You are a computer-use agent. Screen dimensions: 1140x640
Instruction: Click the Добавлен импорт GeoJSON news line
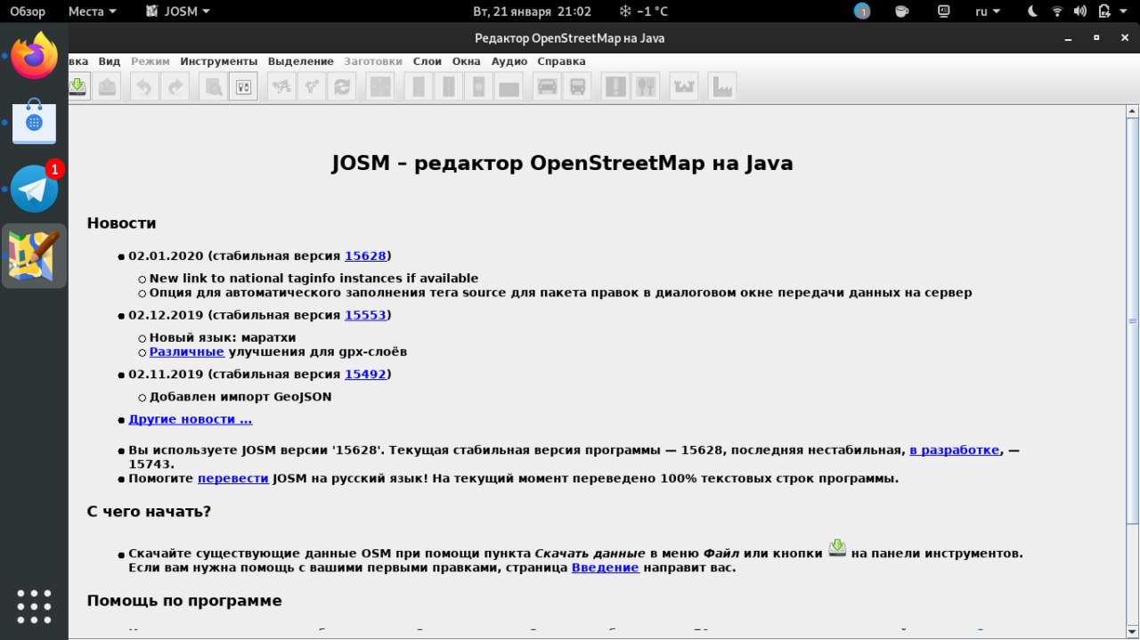240,397
